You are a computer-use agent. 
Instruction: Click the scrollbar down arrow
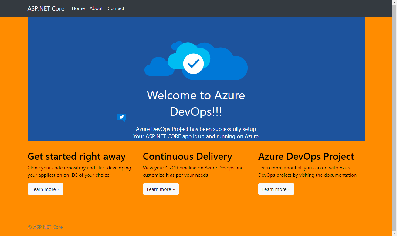pyautogui.click(x=394, y=233)
